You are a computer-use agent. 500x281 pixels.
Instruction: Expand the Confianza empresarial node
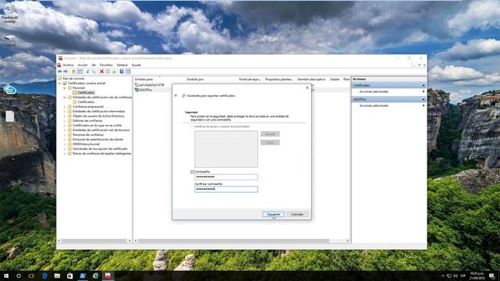[64, 107]
